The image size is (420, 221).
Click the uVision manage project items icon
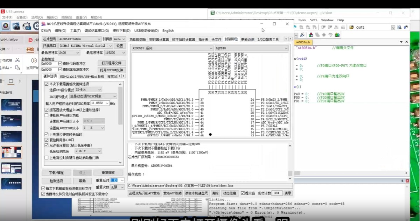coord(311,35)
